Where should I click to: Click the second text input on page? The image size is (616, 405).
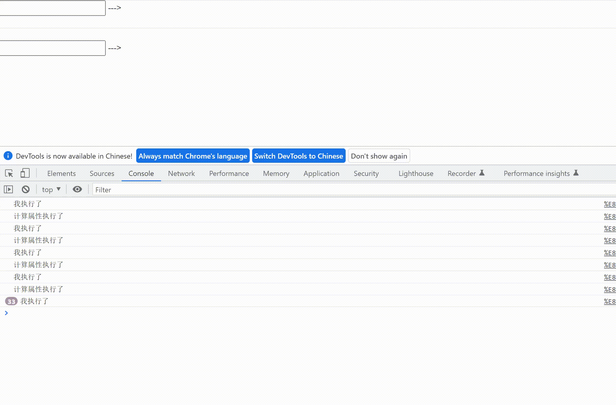[52, 48]
